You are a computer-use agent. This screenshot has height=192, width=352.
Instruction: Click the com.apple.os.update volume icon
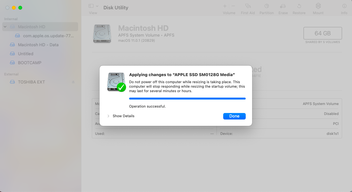[x=18, y=36]
